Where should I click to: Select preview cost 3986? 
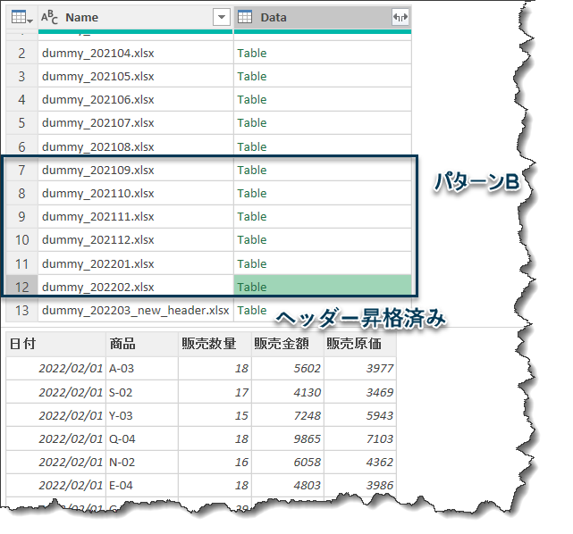[360, 486]
